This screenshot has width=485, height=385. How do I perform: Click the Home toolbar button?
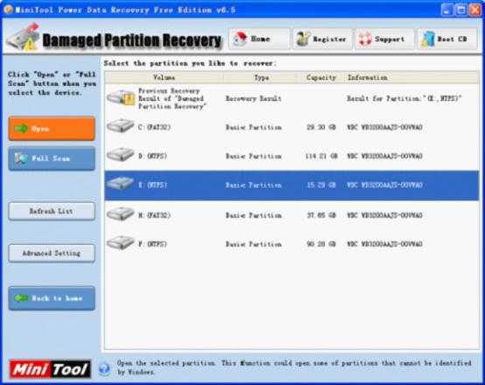[x=259, y=39]
